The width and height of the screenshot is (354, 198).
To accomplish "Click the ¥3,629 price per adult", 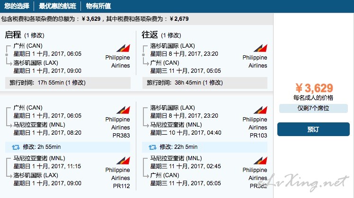I will tap(314, 88).
